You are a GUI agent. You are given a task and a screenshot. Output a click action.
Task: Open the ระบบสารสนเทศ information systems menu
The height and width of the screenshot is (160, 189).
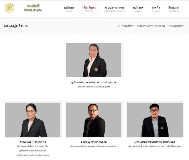tap(114, 9)
